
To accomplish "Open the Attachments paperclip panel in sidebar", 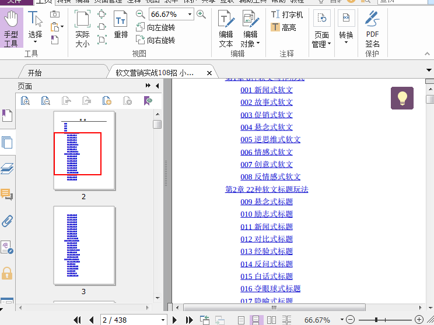I will pos(8,221).
